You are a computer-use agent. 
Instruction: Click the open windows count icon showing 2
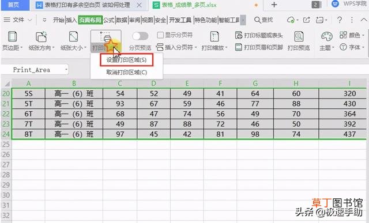click(x=316, y=5)
